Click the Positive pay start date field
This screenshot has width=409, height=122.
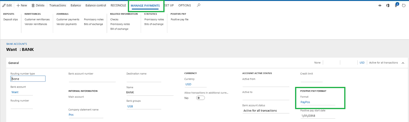(x=317, y=116)
